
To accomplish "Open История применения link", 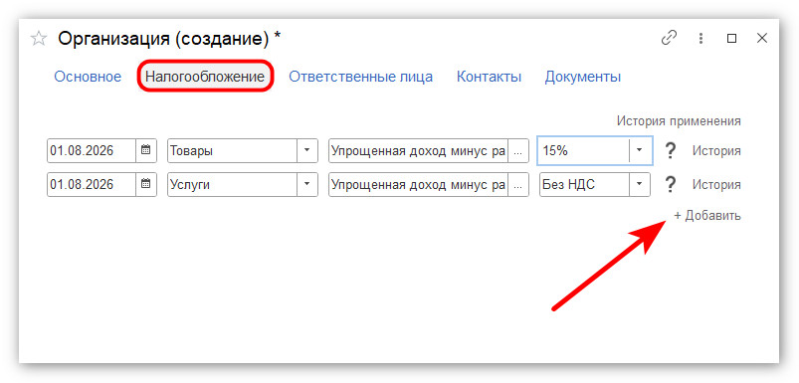I will tap(679, 121).
